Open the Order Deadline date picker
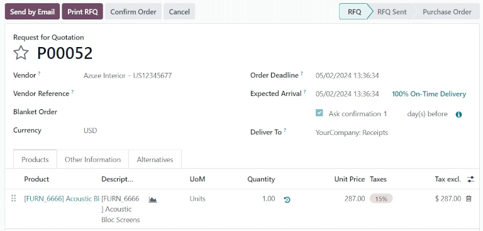Screen dimensions: 483x231 click(347, 75)
